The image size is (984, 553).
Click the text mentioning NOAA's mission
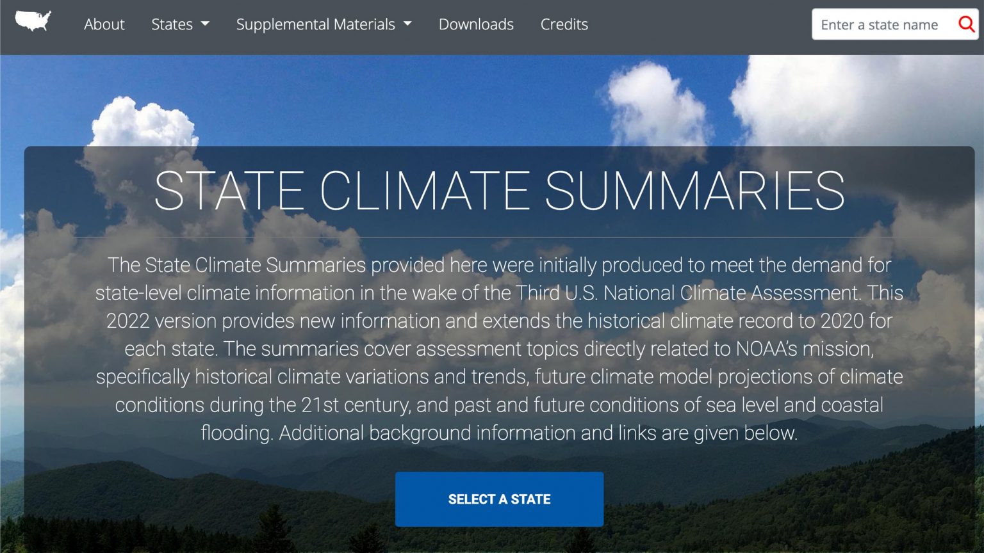(805, 349)
